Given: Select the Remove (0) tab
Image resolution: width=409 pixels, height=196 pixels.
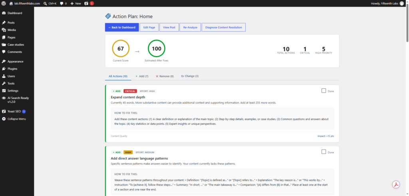Looking at the screenshot, I should (165, 76).
